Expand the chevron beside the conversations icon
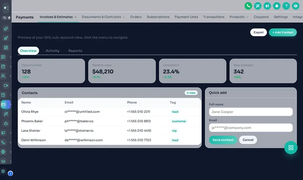303x180 pixels. click(11, 57)
